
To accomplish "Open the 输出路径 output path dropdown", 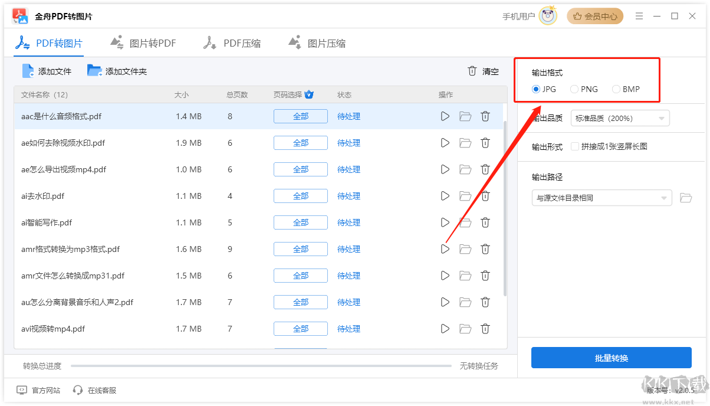I will [x=601, y=198].
